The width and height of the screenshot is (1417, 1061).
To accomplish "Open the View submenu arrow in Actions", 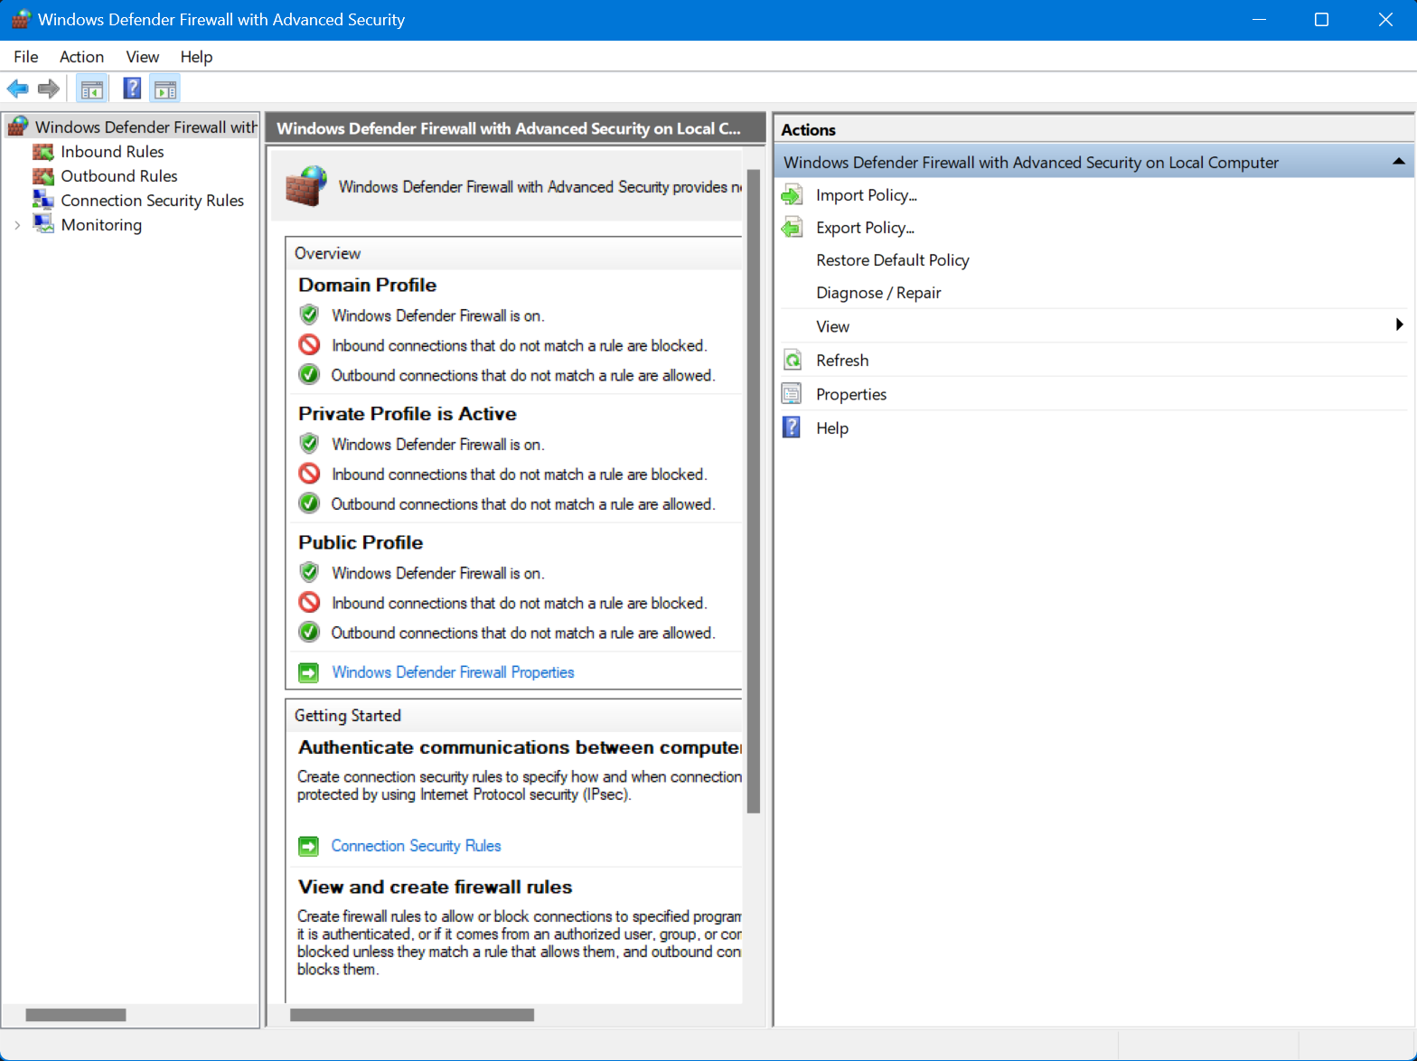I will 1399,325.
